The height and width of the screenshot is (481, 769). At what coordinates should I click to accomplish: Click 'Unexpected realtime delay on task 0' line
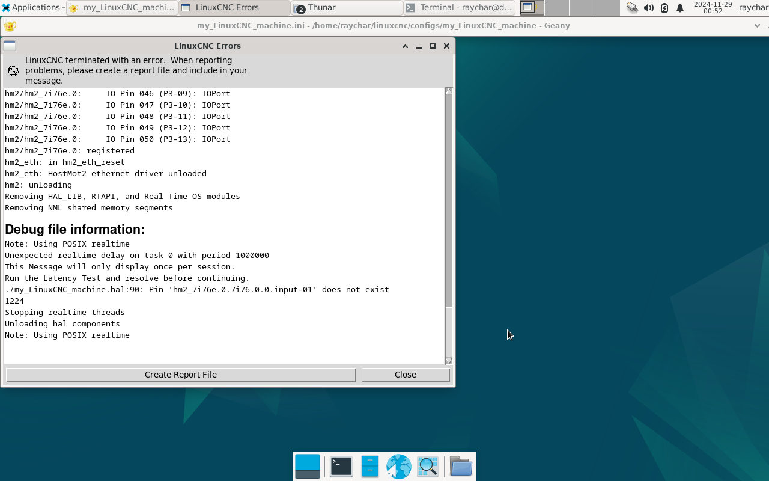point(137,256)
